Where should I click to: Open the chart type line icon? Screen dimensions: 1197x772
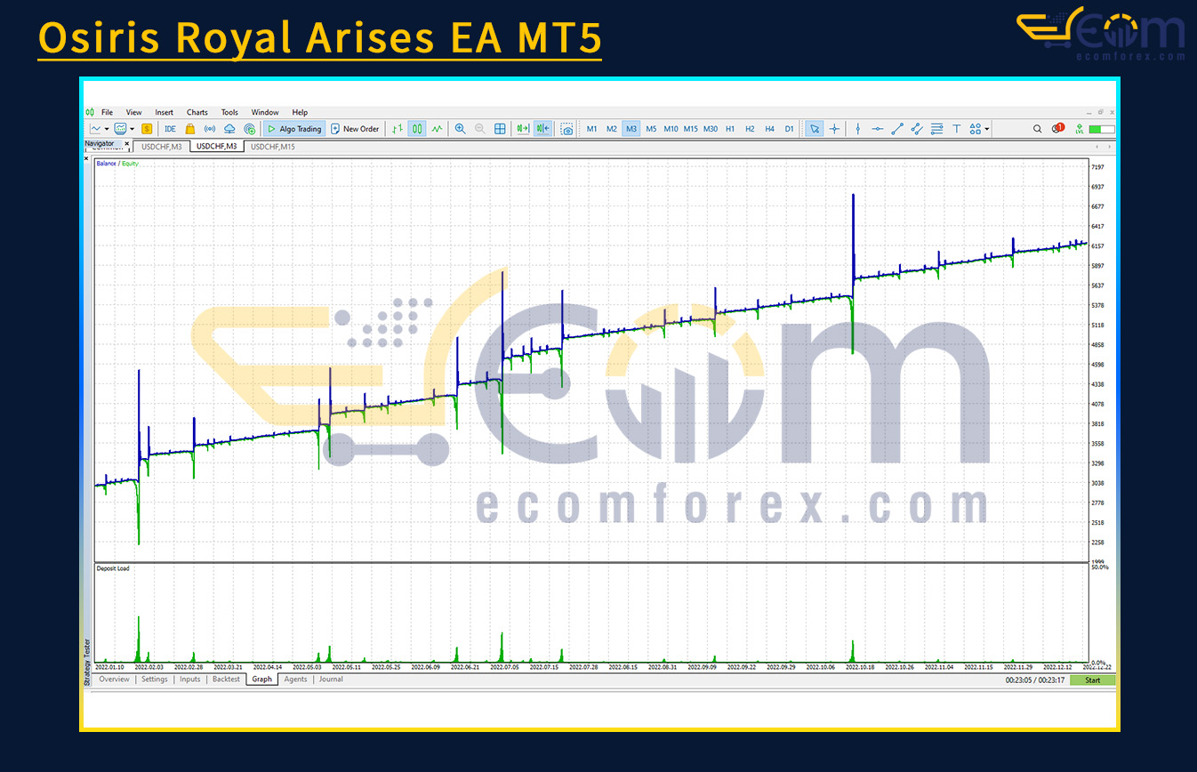click(95, 129)
